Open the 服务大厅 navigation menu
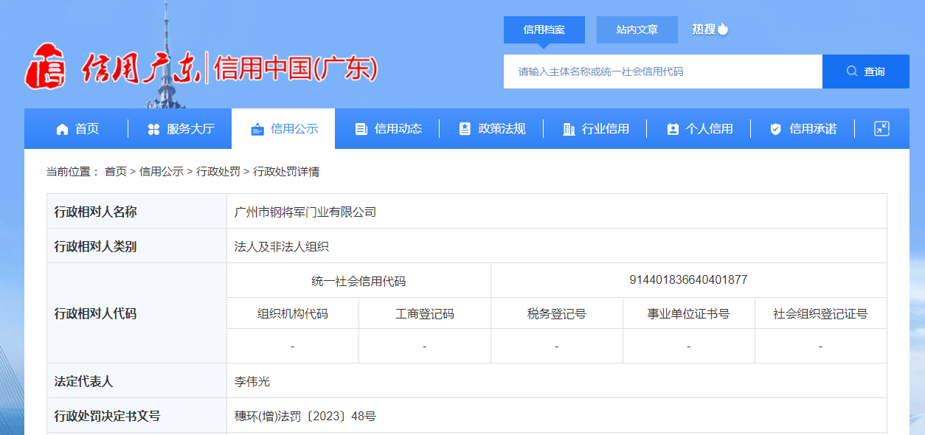The height and width of the screenshot is (435, 925). click(x=180, y=129)
